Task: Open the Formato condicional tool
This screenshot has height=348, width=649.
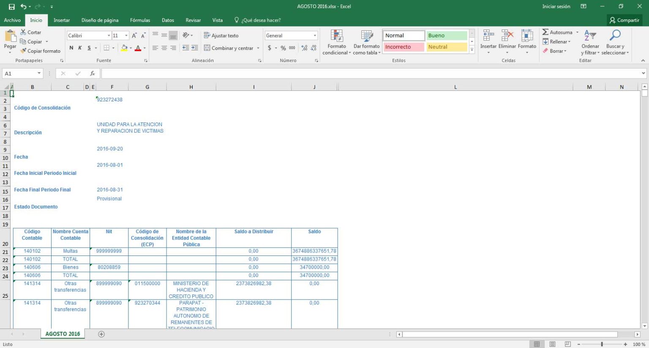Action: [x=336, y=42]
